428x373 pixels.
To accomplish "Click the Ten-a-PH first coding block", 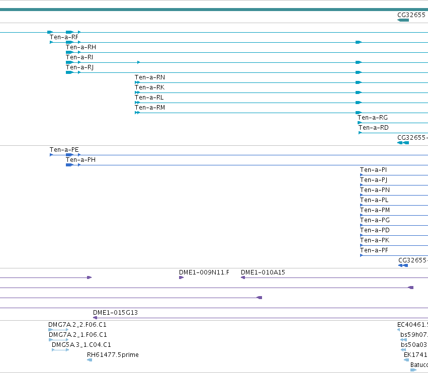I will [x=69, y=165].
